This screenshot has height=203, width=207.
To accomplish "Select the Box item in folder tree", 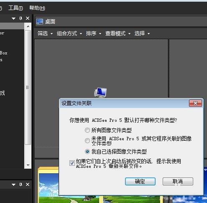I will point(4,53).
